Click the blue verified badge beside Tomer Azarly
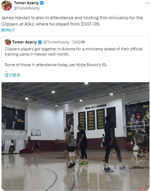 pyautogui.click(x=42, y=3)
